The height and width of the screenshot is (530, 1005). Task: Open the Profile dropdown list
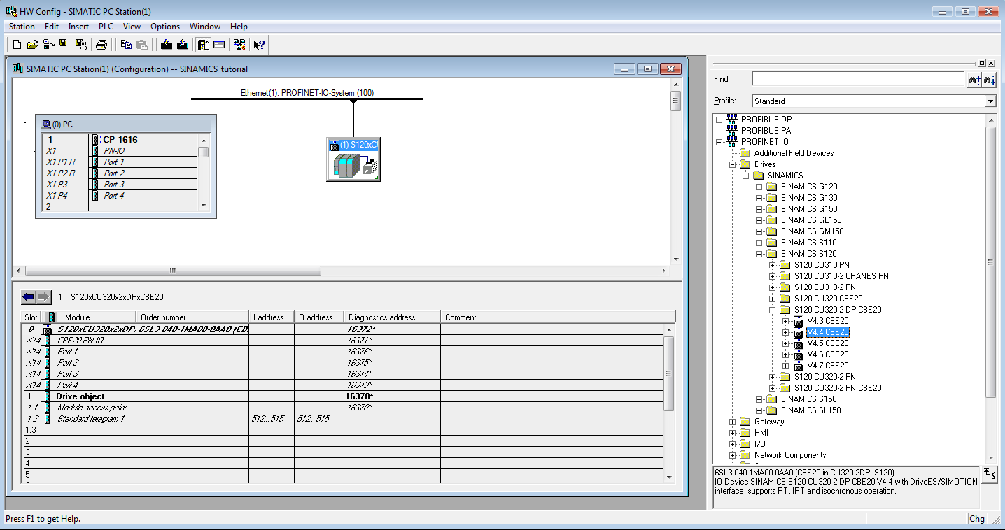click(990, 101)
